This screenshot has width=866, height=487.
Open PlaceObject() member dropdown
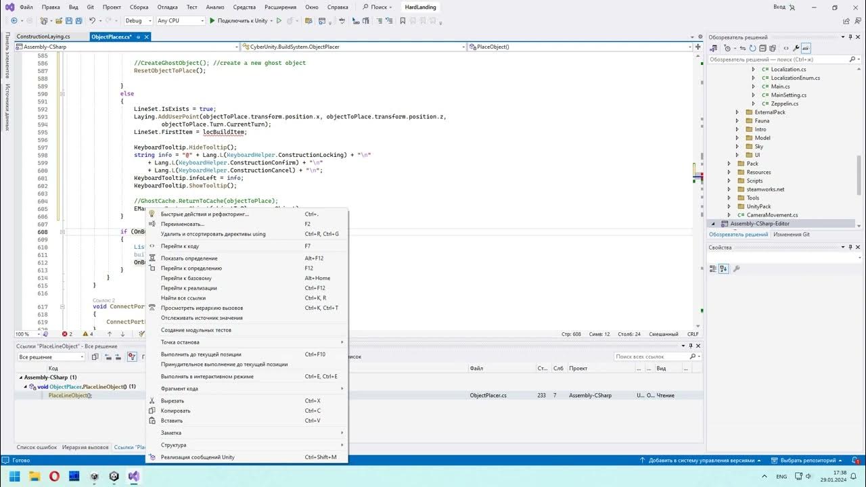(580, 47)
